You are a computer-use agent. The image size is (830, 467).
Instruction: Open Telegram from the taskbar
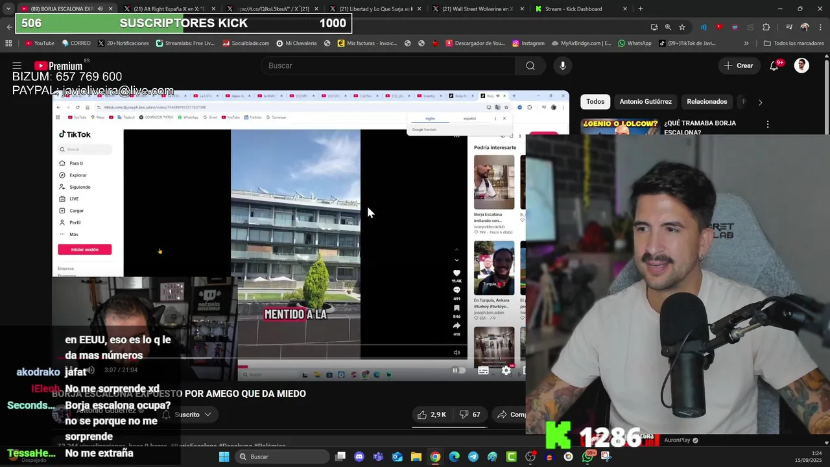[473, 457]
